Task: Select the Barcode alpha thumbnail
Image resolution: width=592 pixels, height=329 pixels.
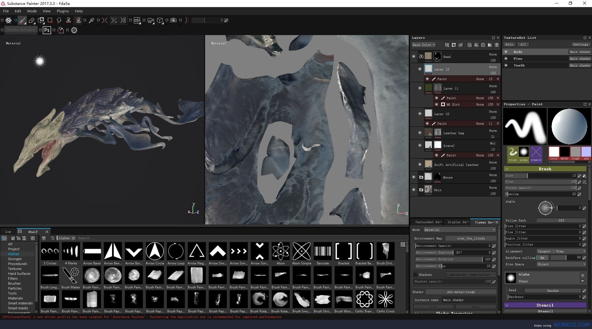Action: tap(322, 251)
